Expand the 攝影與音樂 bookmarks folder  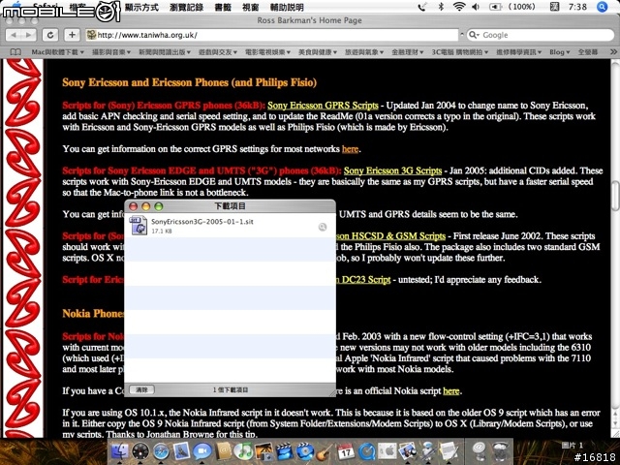(111, 52)
